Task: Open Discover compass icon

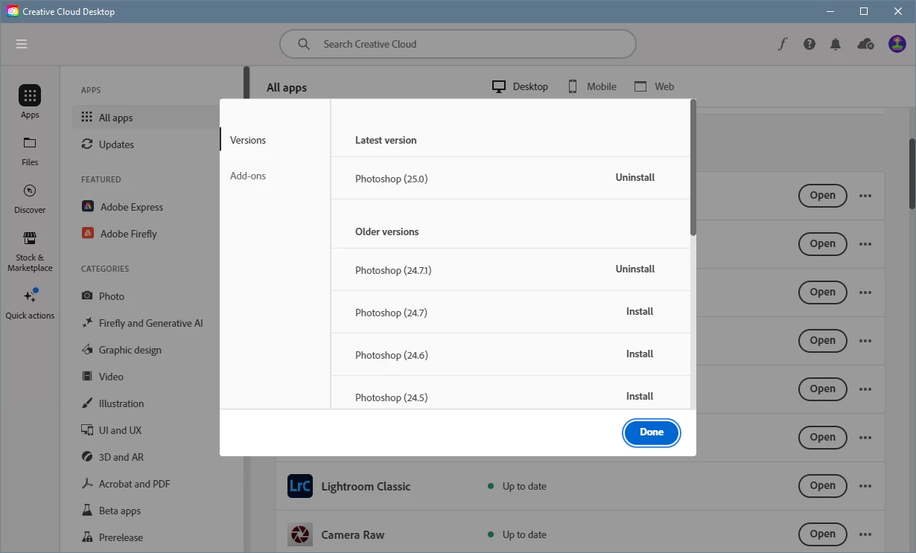Action: tap(30, 191)
